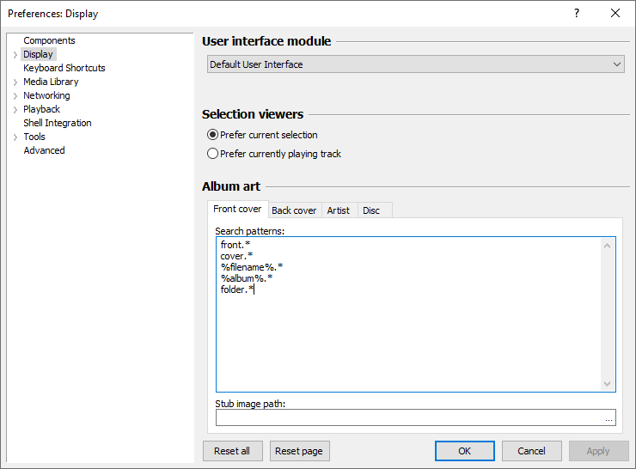Click the search patterns scrollbar down arrow
This screenshot has width=636, height=469.
click(608, 384)
